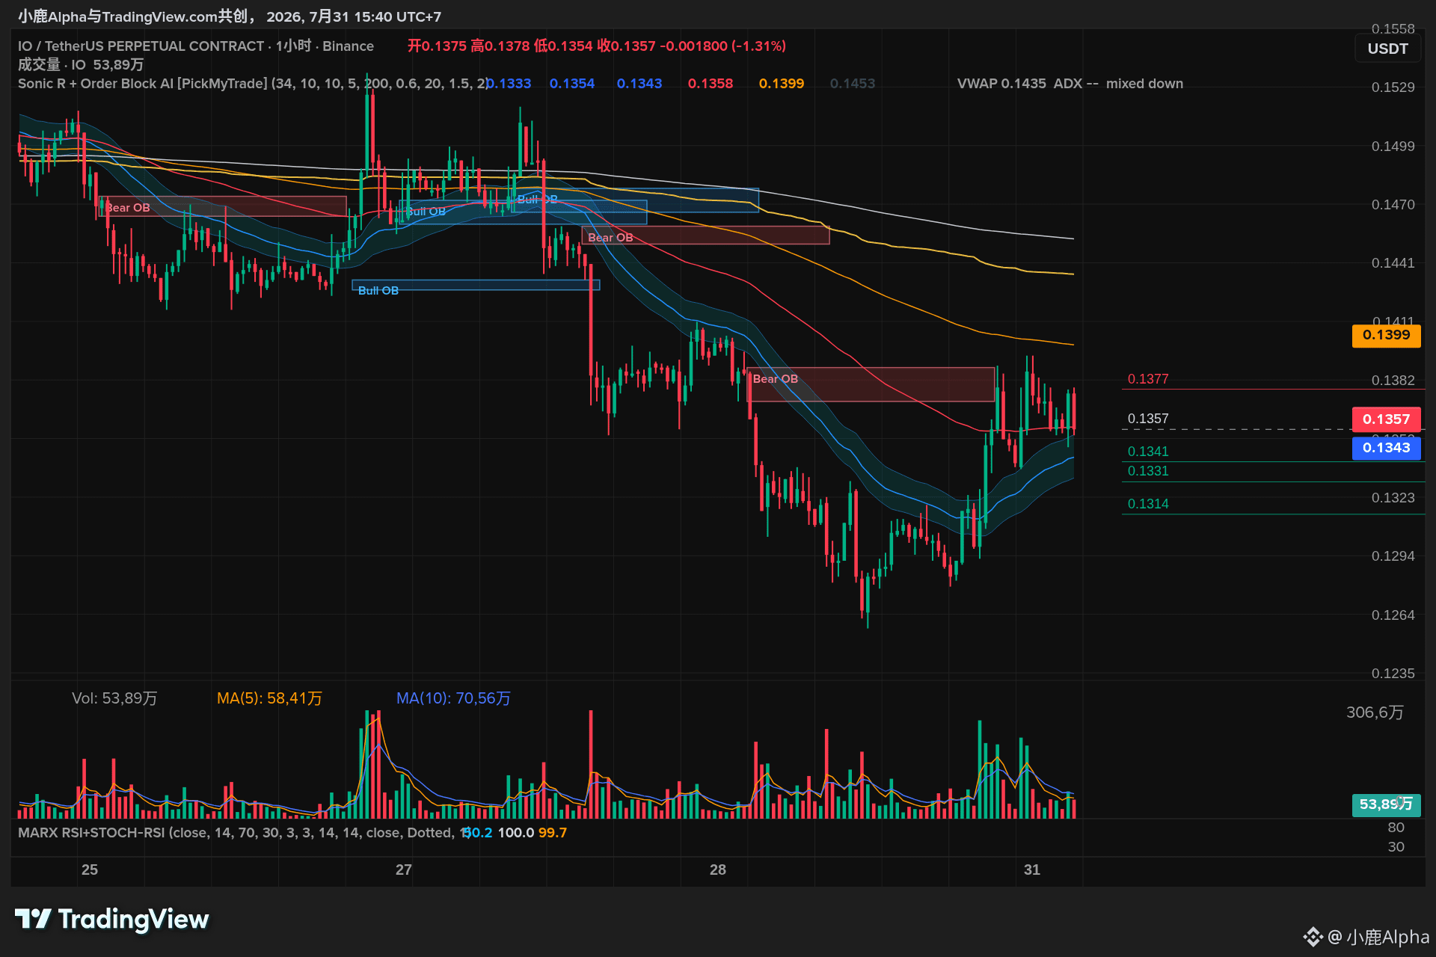Click the TradingView logo
This screenshot has height=957, width=1436.
pos(112,919)
